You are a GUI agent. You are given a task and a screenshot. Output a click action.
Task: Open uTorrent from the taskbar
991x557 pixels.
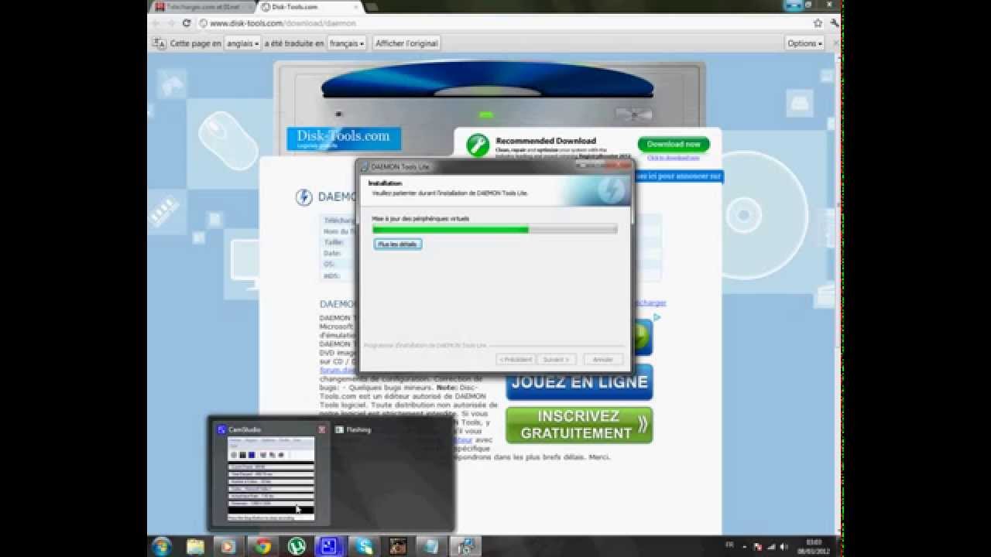click(x=296, y=546)
